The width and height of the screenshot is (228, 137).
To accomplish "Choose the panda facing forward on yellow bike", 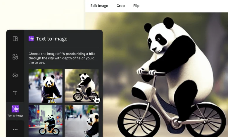I will [x=46, y=86].
